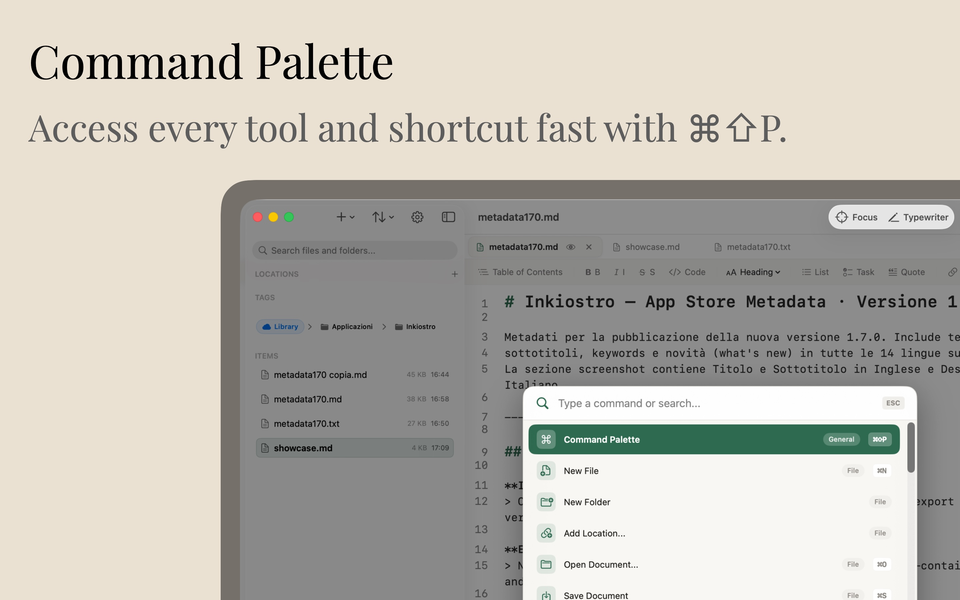
Task: Toggle the sidebar panel icon
Action: pyautogui.click(x=448, y=217)
